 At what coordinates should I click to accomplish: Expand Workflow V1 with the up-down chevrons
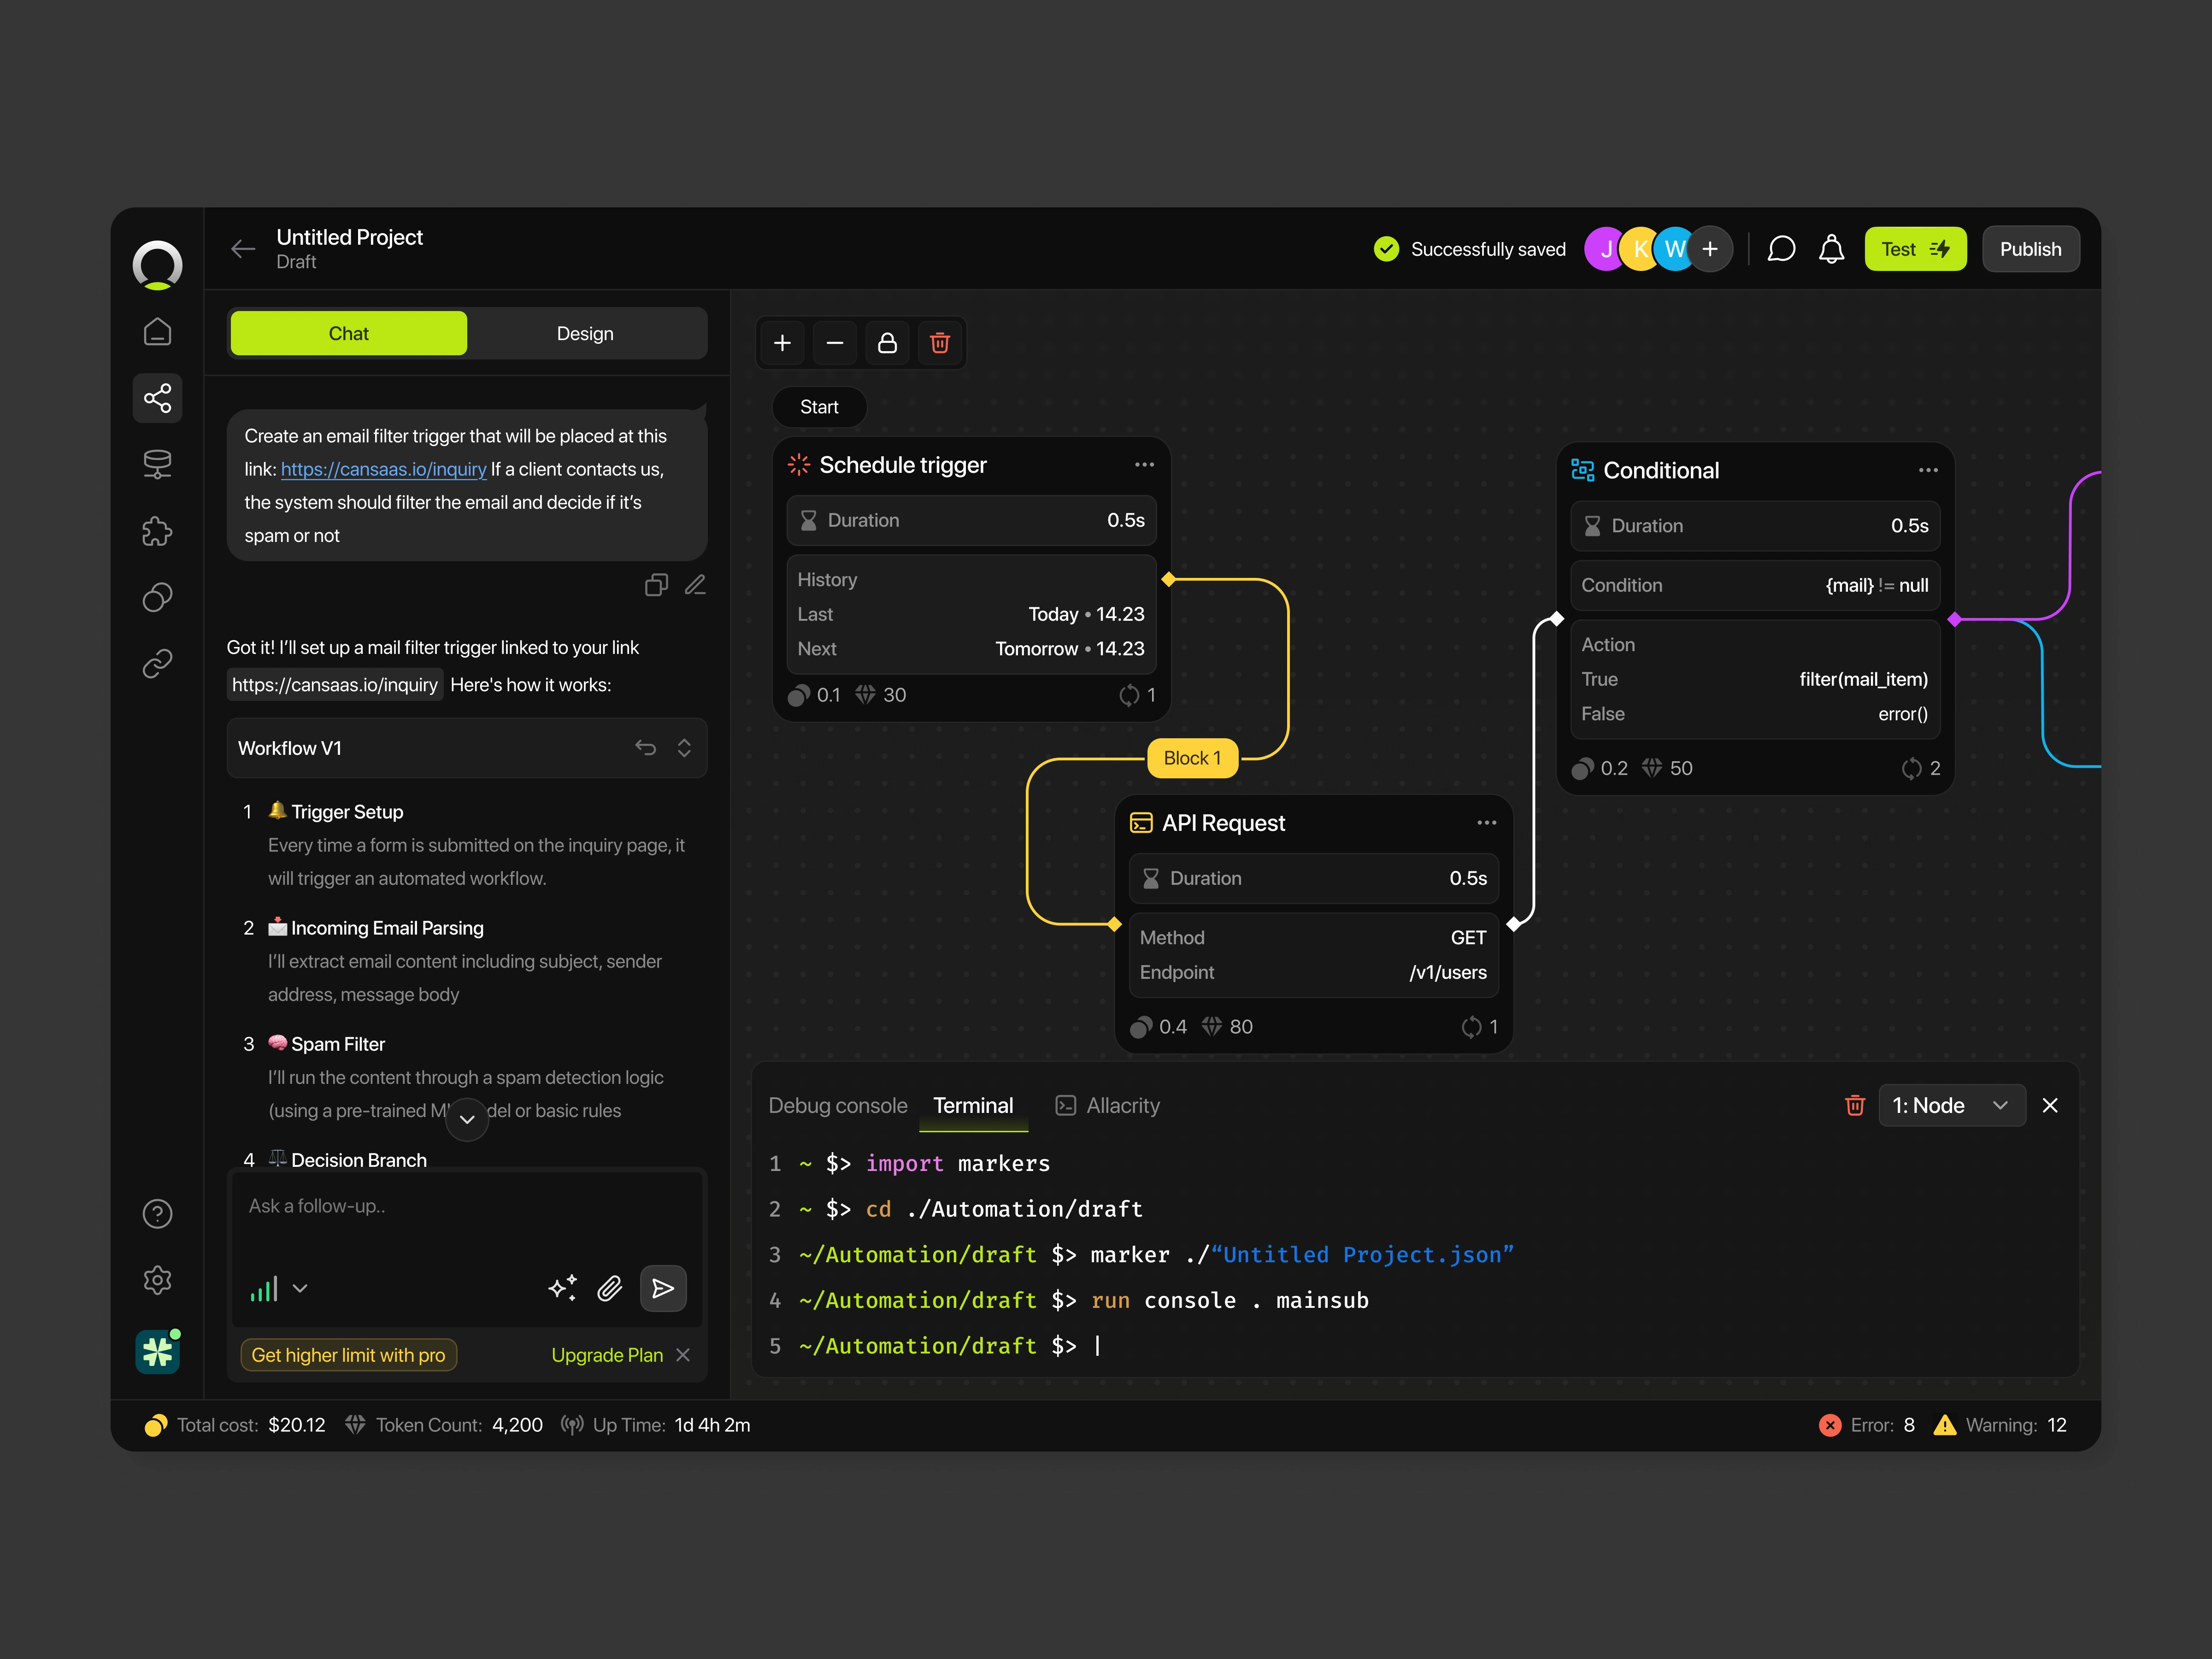(x=684, y=748)
